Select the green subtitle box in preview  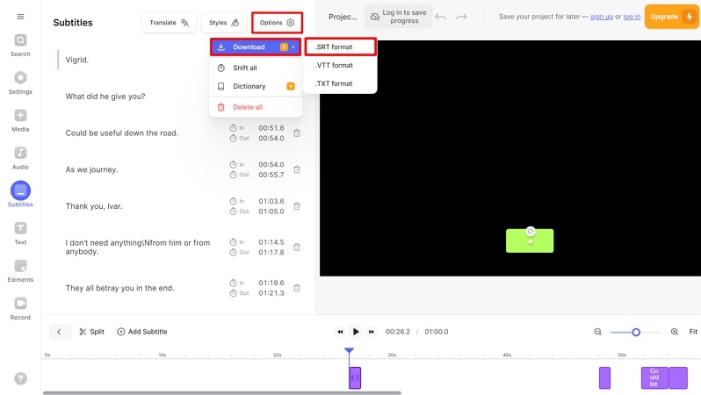click(530, 241)
